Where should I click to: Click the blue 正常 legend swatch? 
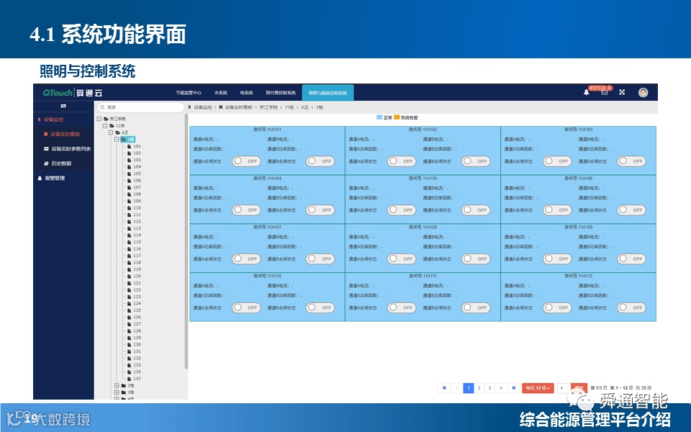tap(379, 117)
